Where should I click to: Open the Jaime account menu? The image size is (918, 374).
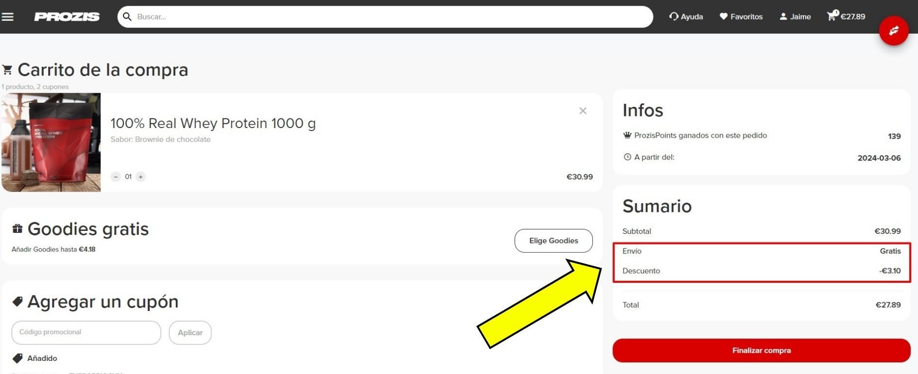click(x=795, y=17)
